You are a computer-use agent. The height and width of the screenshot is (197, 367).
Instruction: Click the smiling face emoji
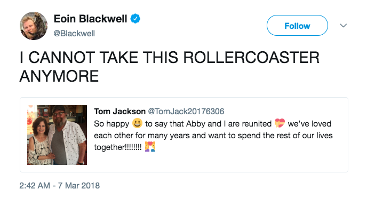tap(137, 123)
